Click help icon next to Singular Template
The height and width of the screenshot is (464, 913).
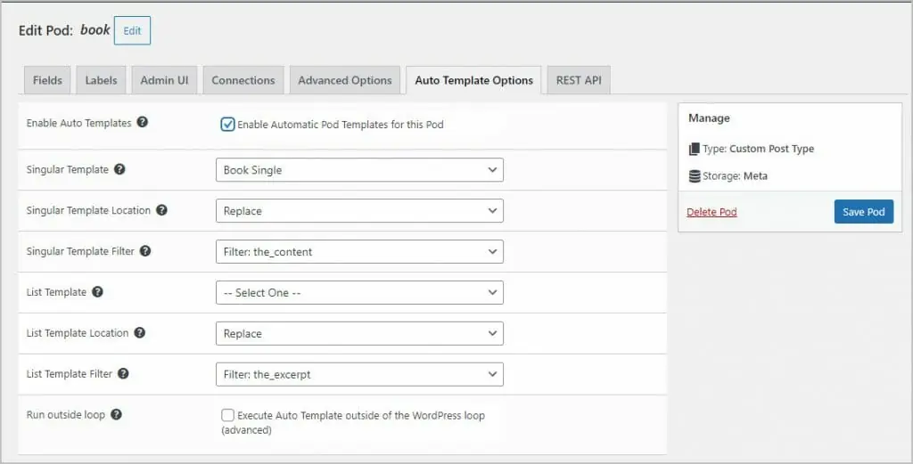click(119, 169)
